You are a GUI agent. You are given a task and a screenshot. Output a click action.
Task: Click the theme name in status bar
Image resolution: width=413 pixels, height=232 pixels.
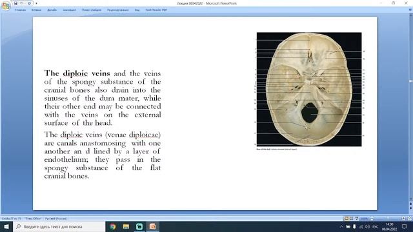[x=33, y=218]
